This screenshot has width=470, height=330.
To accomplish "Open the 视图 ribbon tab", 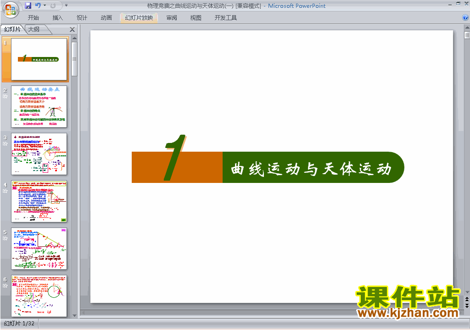I will [196, 18].
